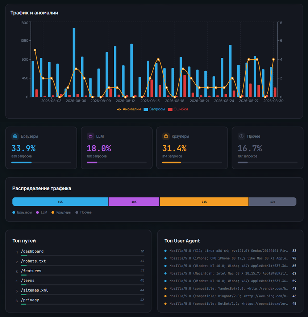Toggle the Ошибки series in chart legend
The height and width of the screenshot is (317, 308).
coord(178,109)
